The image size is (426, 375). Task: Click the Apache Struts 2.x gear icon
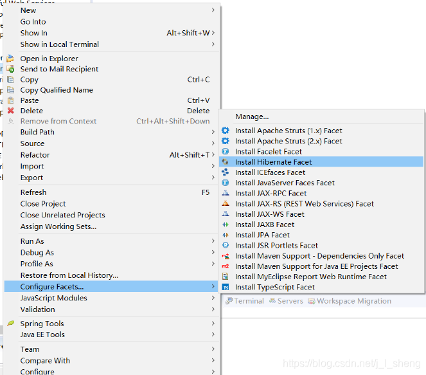pos(226,141)
